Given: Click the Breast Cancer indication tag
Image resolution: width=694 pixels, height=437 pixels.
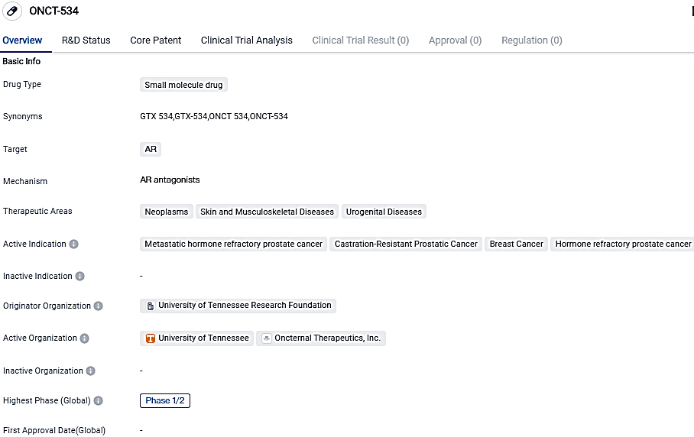Looking at the screenshot, I should (516, 244).
